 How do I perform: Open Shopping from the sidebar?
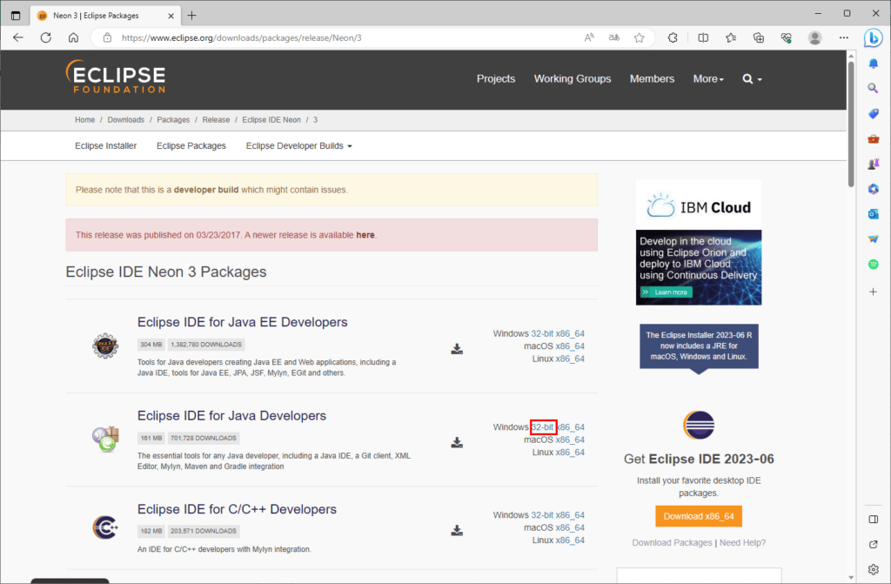[873, 113]
